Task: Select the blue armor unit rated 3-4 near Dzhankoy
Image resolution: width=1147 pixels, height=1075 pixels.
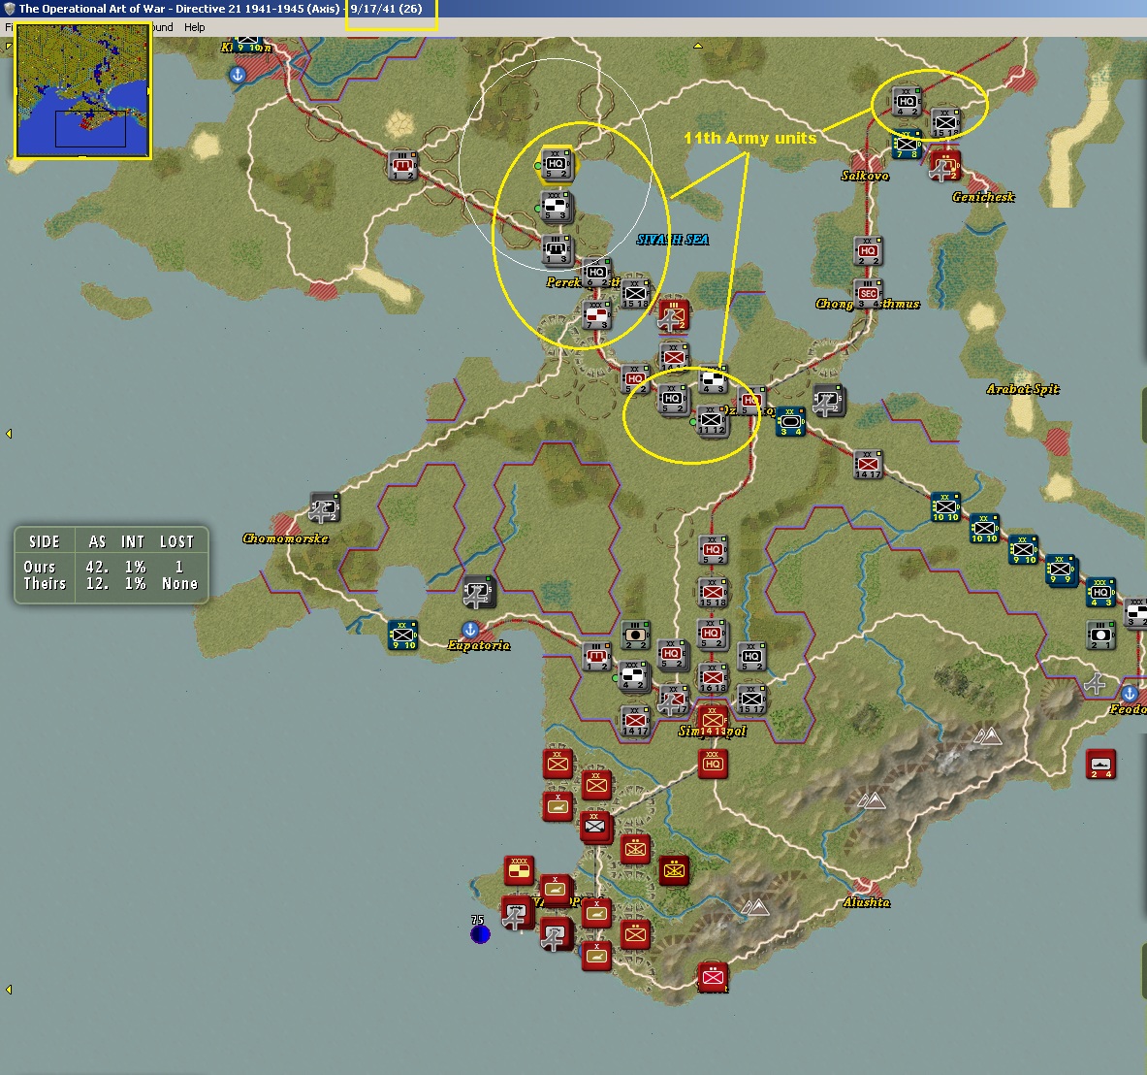Action: click(790, 422)
